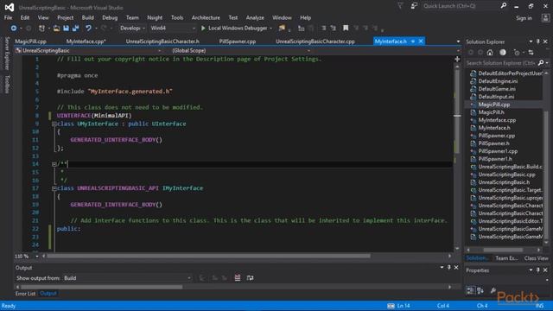Viewport: 553px width, 311px height.
Task: Click Categorized view icon in Properties panel
Action: coord(470,290)
